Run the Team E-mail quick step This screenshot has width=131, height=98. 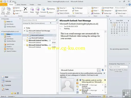click(x=62, y=11)
